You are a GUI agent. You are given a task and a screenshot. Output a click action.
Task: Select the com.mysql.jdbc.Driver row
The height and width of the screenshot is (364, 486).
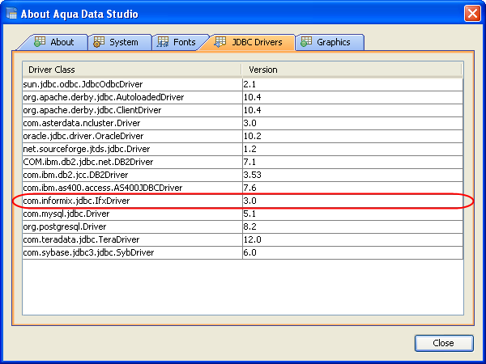243,214
